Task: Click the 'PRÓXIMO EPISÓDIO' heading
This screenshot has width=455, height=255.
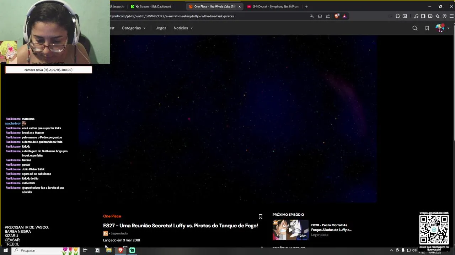Action: point(288,215)
